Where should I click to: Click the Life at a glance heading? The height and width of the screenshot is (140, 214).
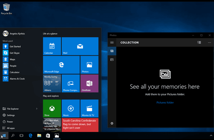pyautogui.click(x=50, y=33)
